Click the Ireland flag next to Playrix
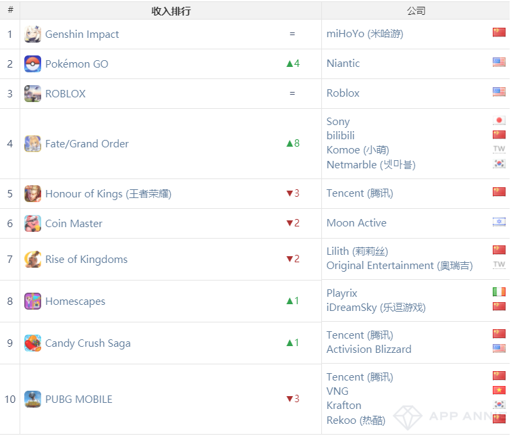The width and height of the screenshot is (513, 436). 499,291
